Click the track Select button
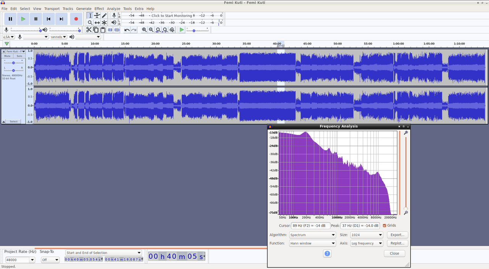Image resolution: width=489 pixels, height=269 pixels. 14,122
